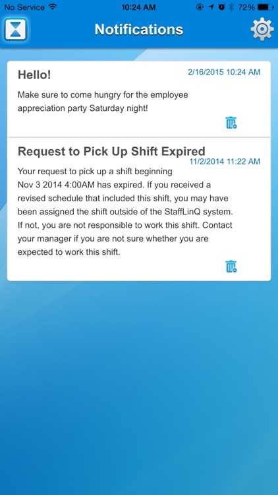Tap the employee appreciation party message text

click(x=103, y=102)
